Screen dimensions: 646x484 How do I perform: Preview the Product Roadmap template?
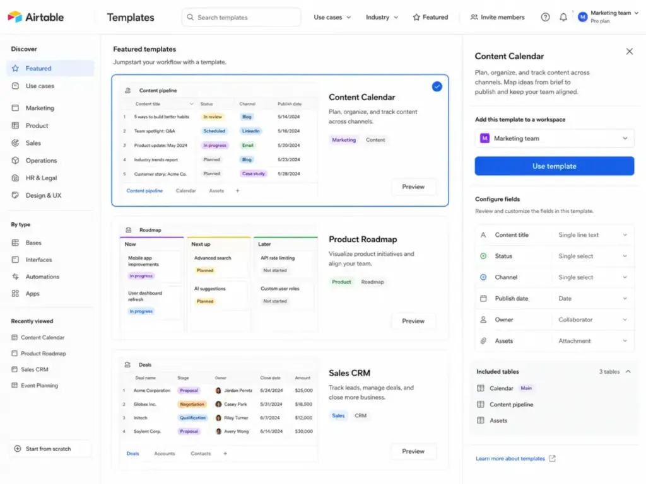pyautogui.click(x=413, y=321)
